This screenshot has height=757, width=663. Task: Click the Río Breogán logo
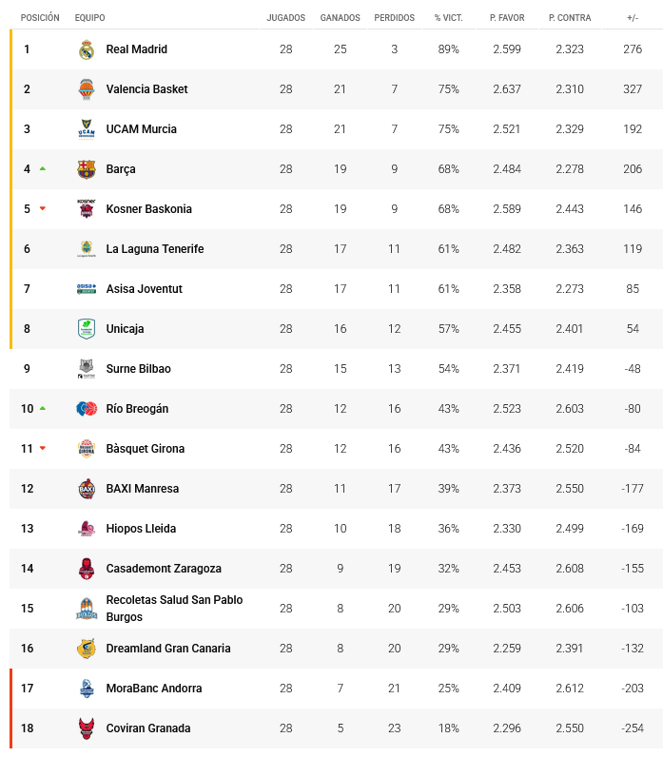click(x=87, y=409)
